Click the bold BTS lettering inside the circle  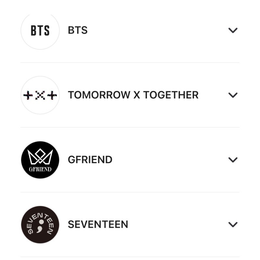(x=40, y=31)
